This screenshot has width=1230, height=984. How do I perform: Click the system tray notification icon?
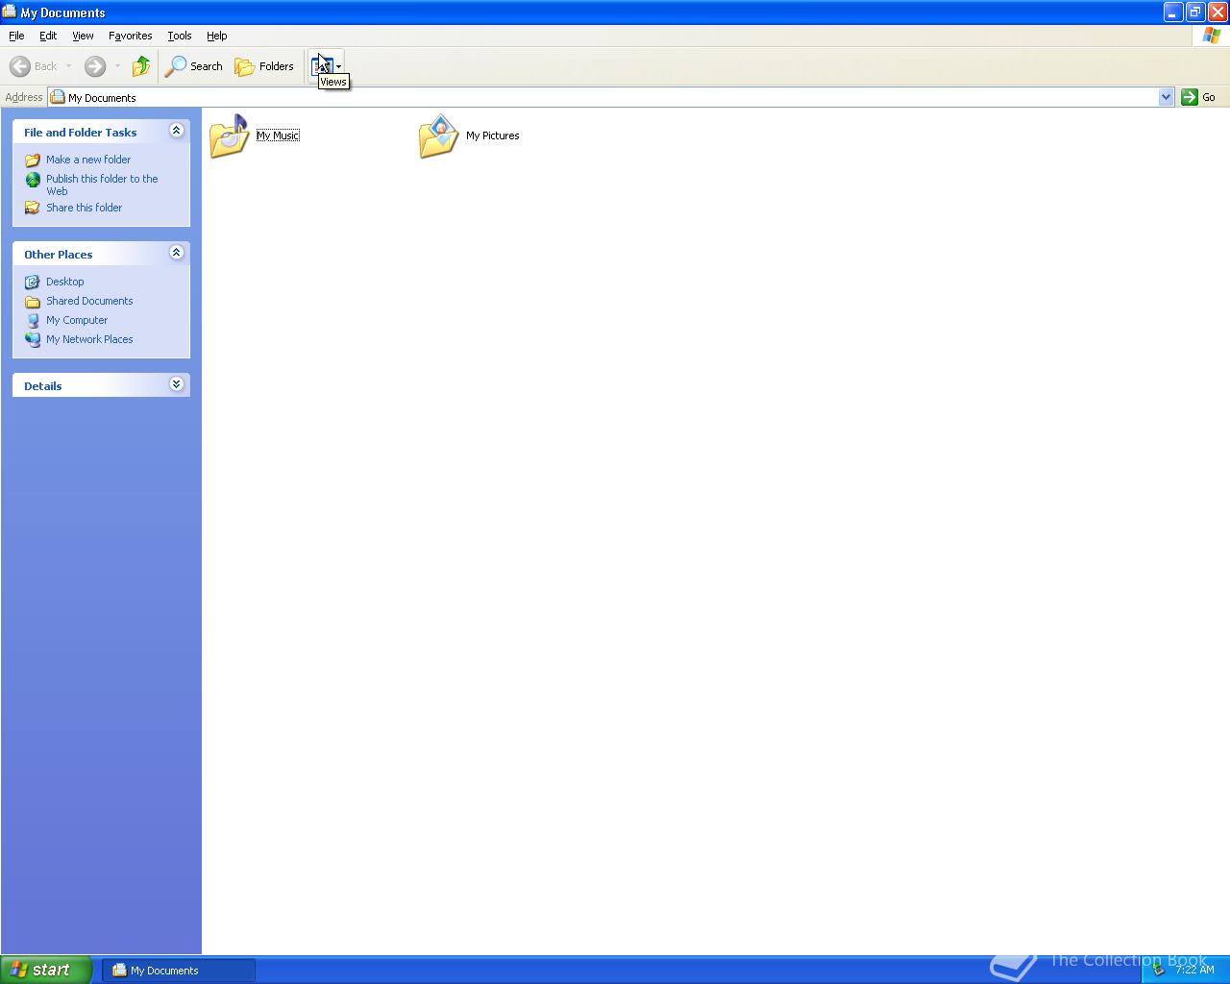point(1159,970)
